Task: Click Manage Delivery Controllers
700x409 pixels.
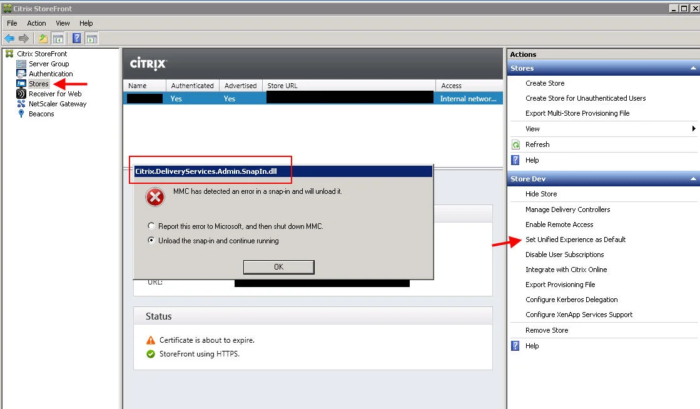Action: [567, 210]
